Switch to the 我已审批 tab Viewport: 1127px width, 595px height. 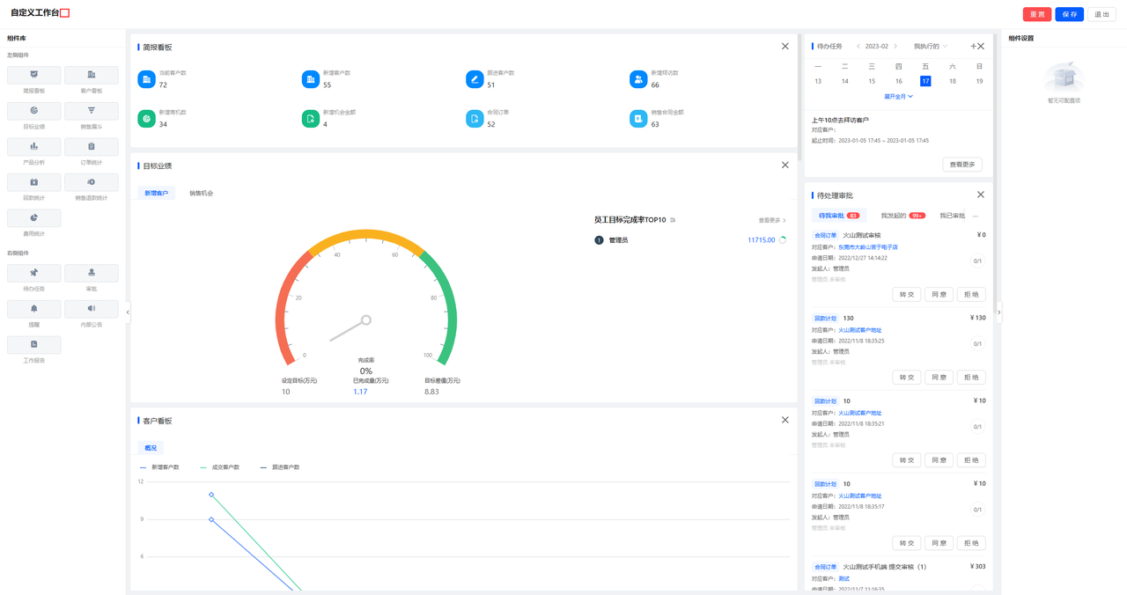pyautogui.click(x=952, y=216)
